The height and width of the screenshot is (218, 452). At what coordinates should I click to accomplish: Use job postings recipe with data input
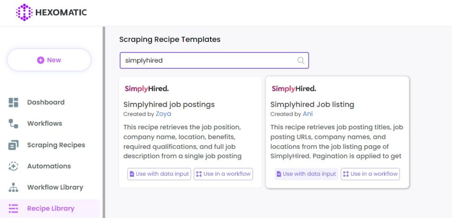[x=159, y=174]
